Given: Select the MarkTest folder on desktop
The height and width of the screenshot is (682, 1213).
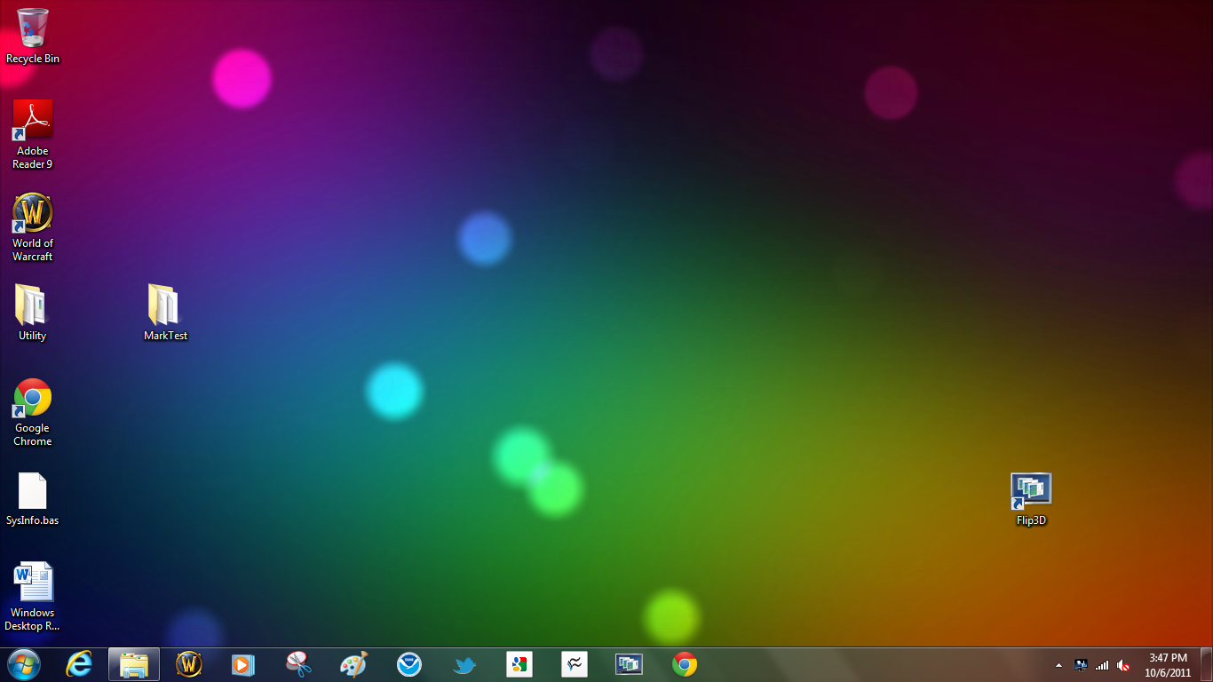Looking at the screenshot, I should tap(165, 313).
